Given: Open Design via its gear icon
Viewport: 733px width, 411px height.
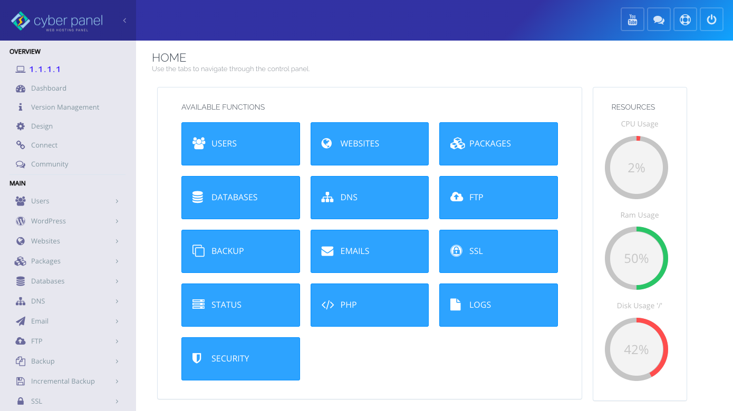Looking at the screenshot, I should pos(20,126).
